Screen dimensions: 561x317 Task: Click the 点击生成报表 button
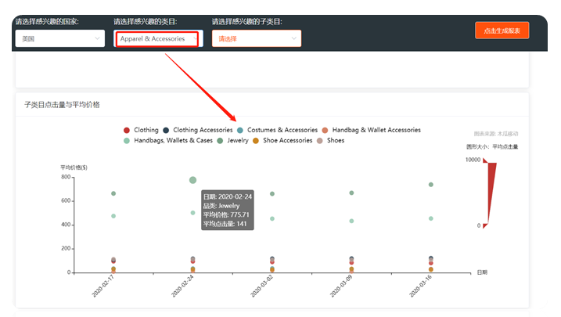(x=502, y=31)
